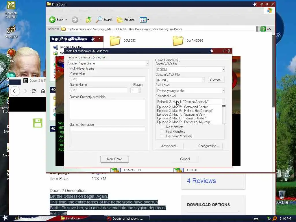Expand the Skill Level dropdown
The height and width of the screenshot is (222, 296).
(x=223, y=91)
